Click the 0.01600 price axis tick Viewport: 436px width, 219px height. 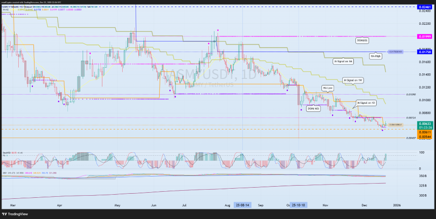coord(424,62)
